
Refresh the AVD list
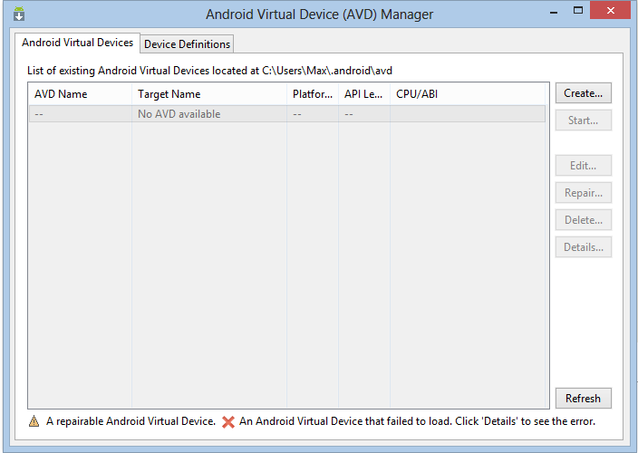(x=583, y=398)
